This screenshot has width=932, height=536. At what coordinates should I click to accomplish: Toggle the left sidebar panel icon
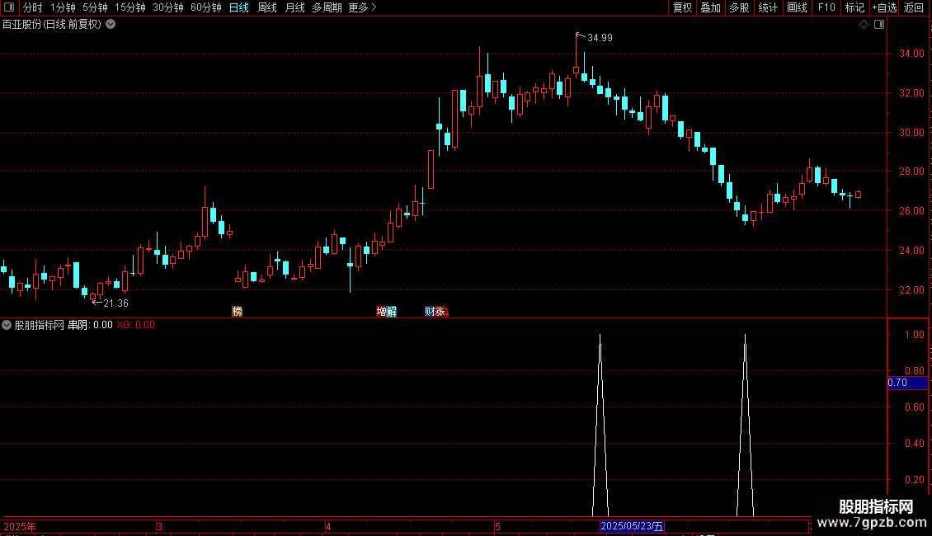(x=9, y=7)
